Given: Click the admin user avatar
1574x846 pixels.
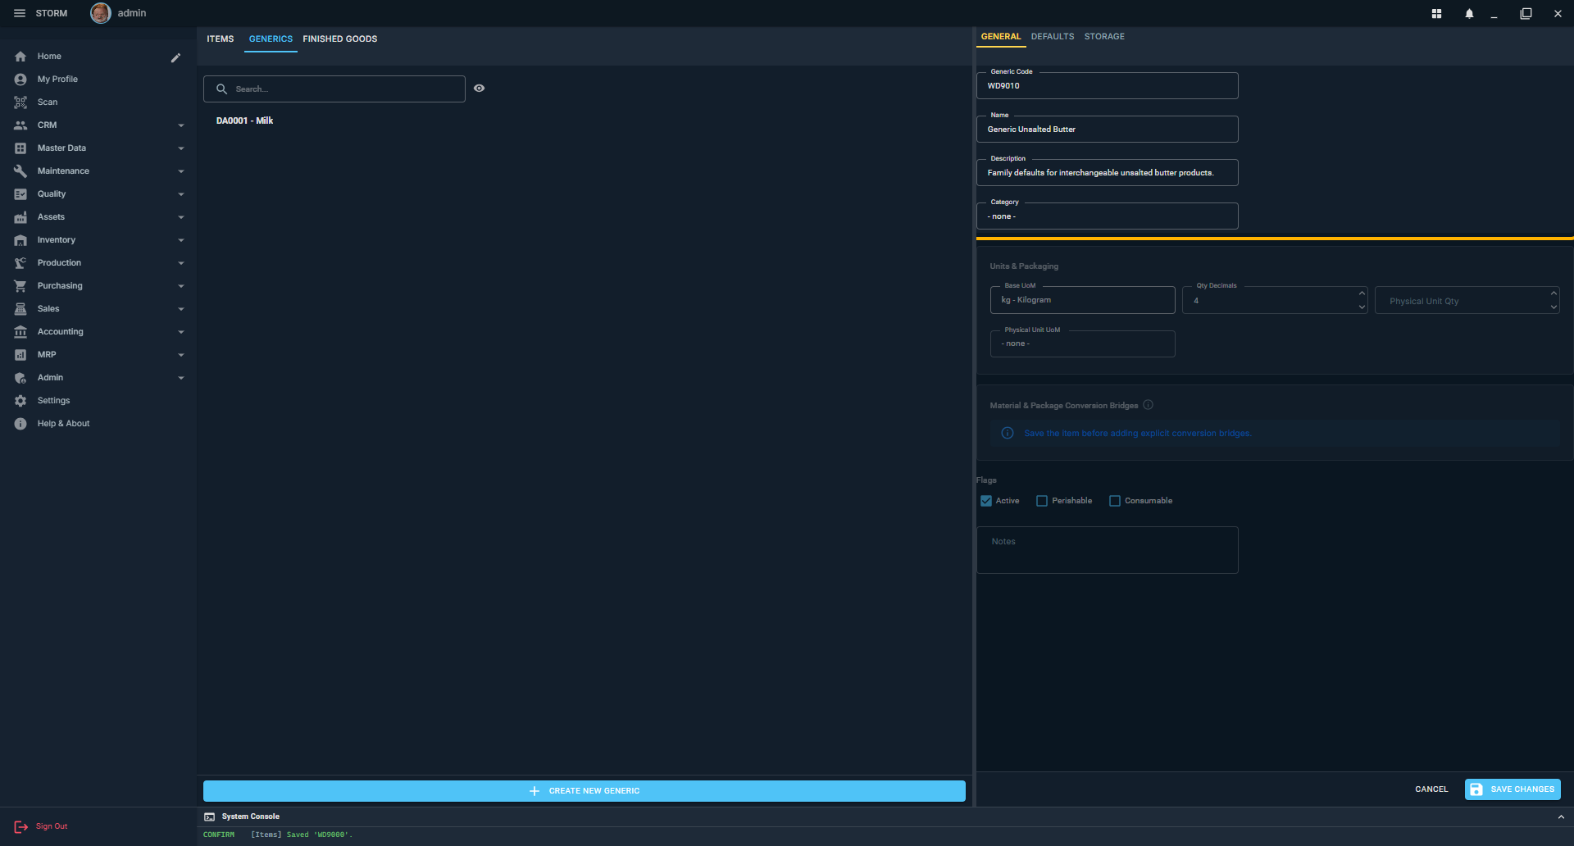Looking at the screenshot, I should tap(101, 13).
